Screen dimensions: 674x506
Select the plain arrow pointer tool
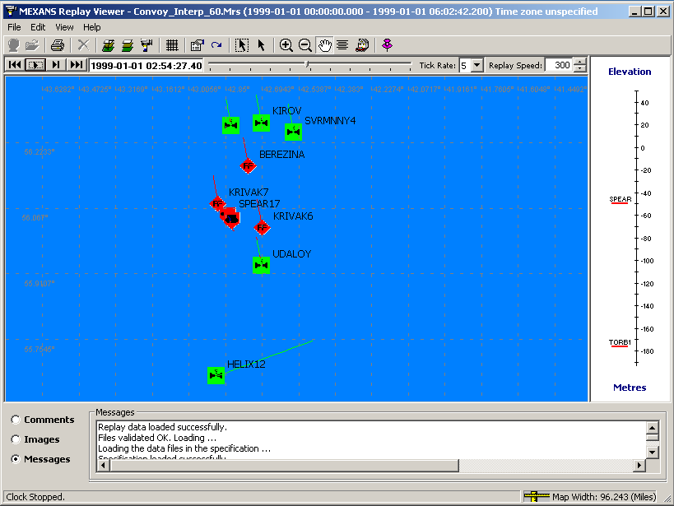click(261, 45)
